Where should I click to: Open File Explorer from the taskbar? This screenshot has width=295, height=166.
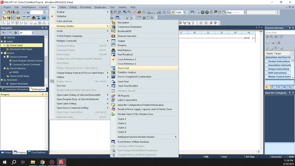pos(33,162)
